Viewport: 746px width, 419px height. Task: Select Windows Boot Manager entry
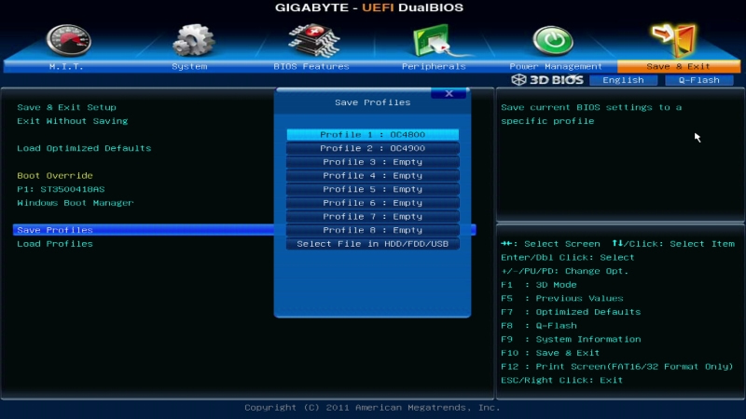(x=76, y=203)
